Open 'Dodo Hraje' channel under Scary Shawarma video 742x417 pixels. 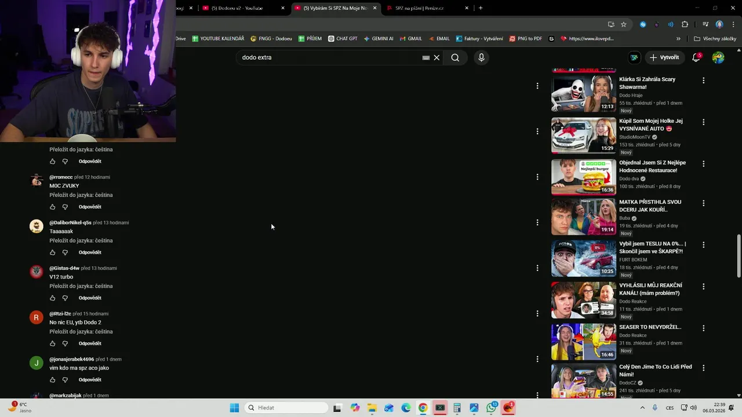tap(631, 95)
